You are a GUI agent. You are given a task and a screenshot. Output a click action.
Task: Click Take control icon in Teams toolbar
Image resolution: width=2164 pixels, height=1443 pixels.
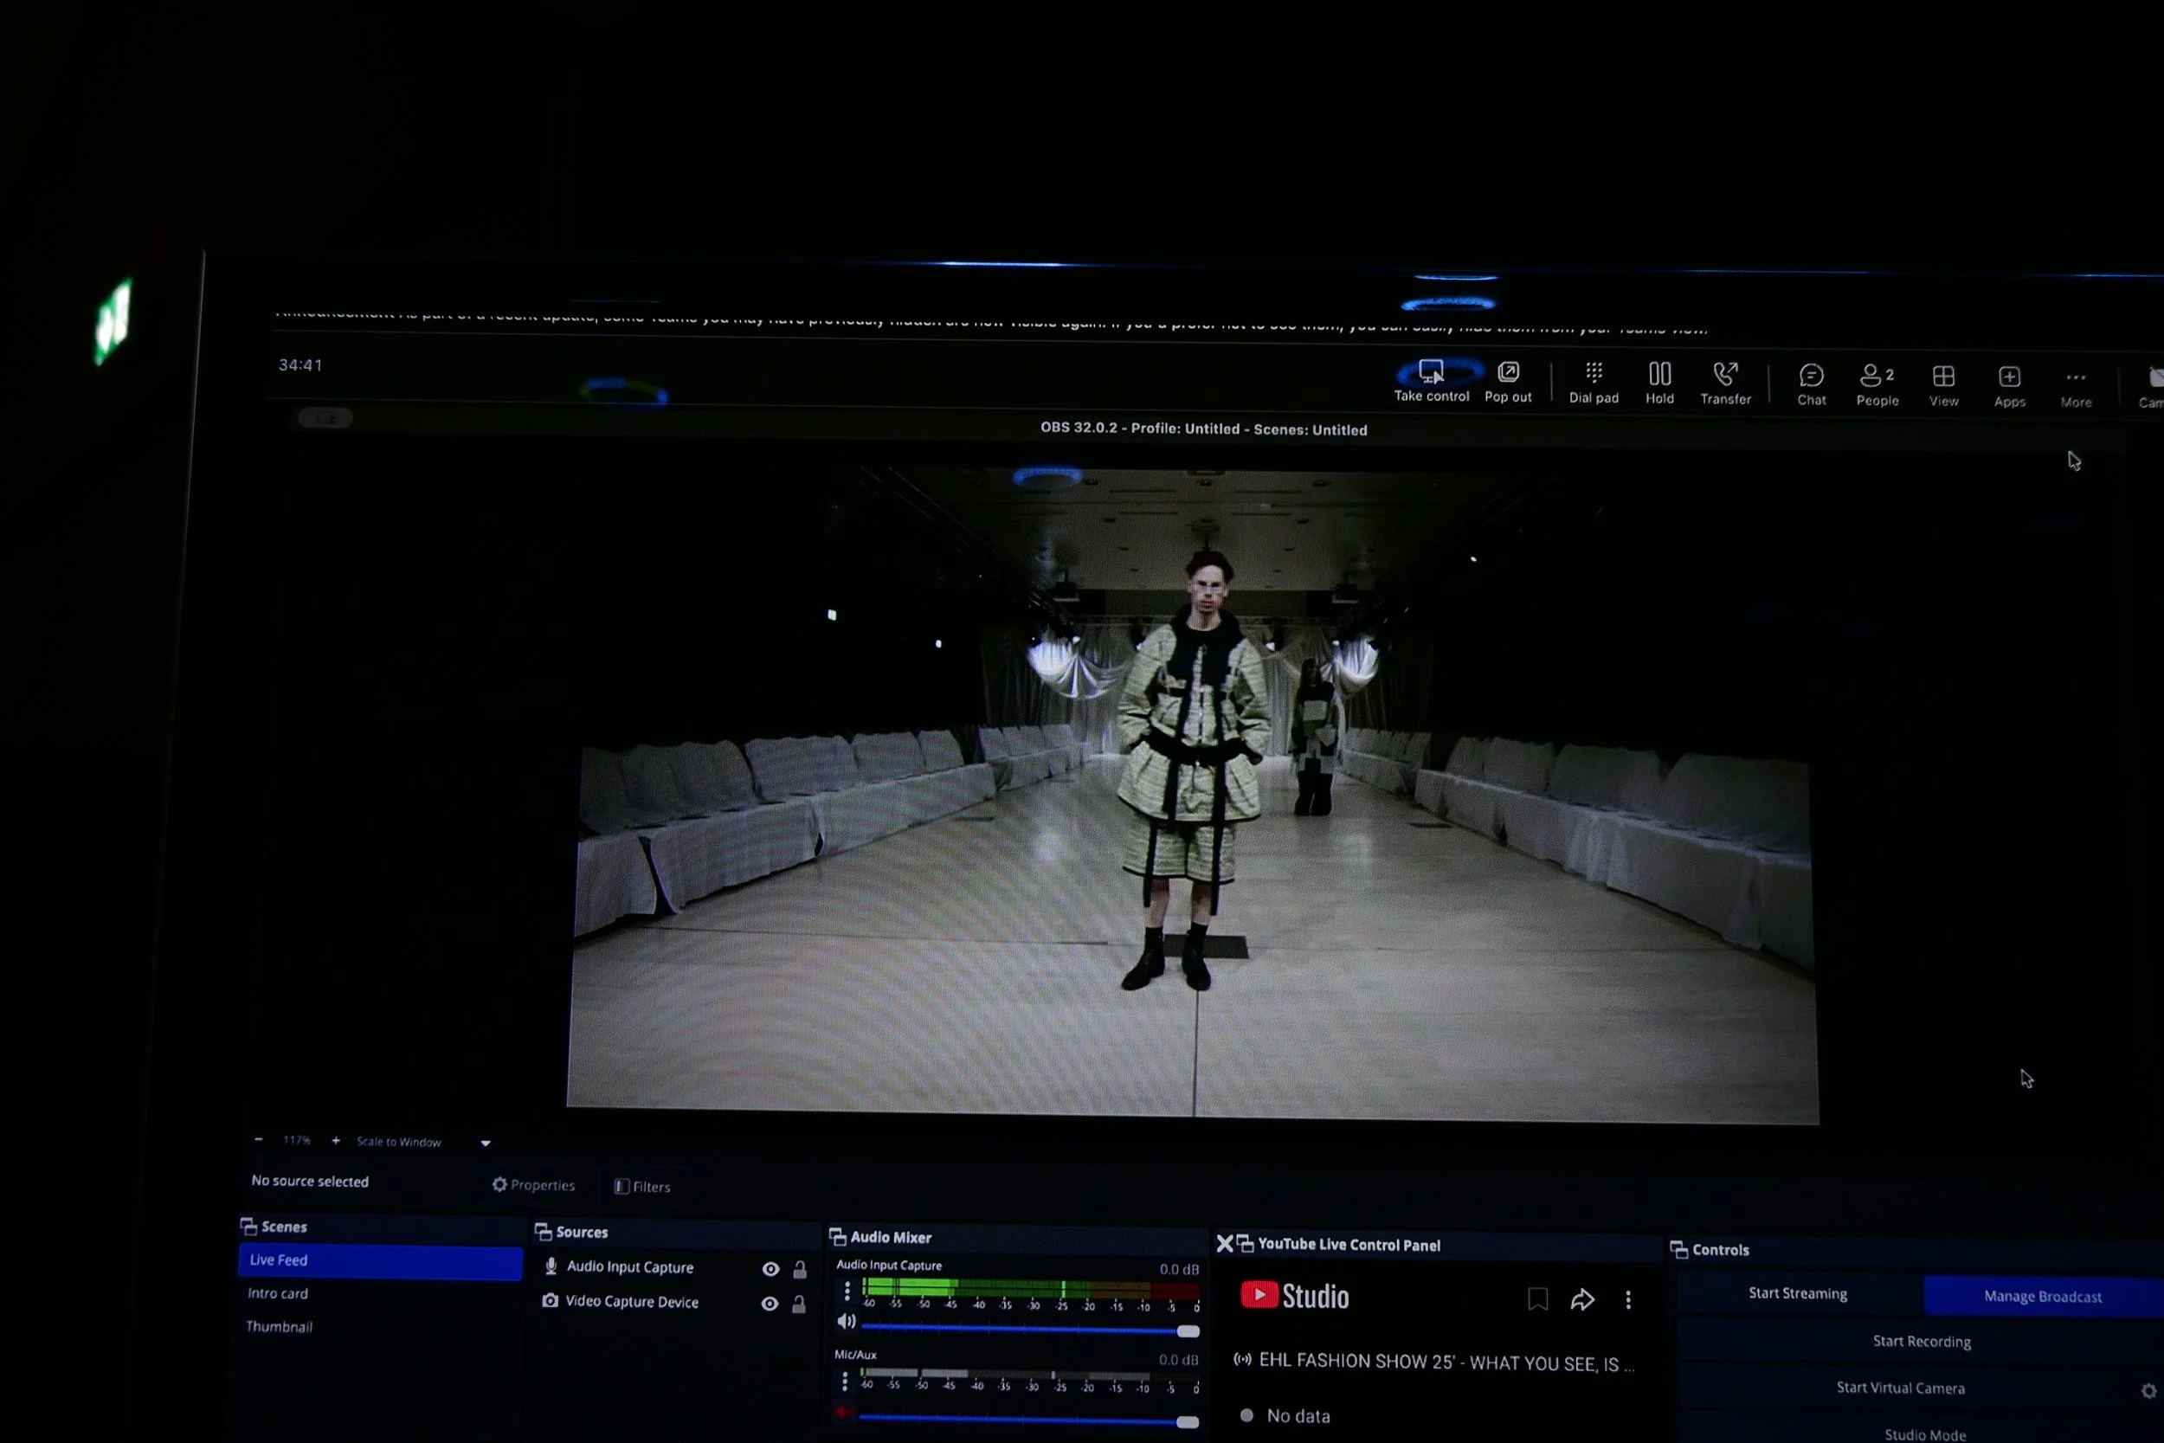[1431, 373]
